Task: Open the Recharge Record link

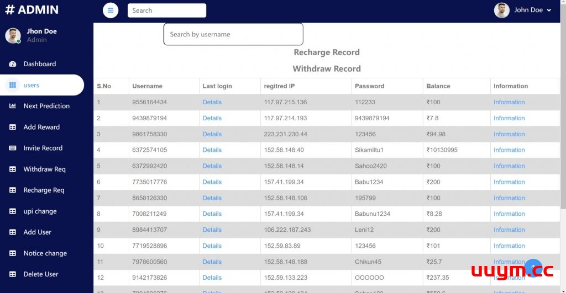Action: 326,52
